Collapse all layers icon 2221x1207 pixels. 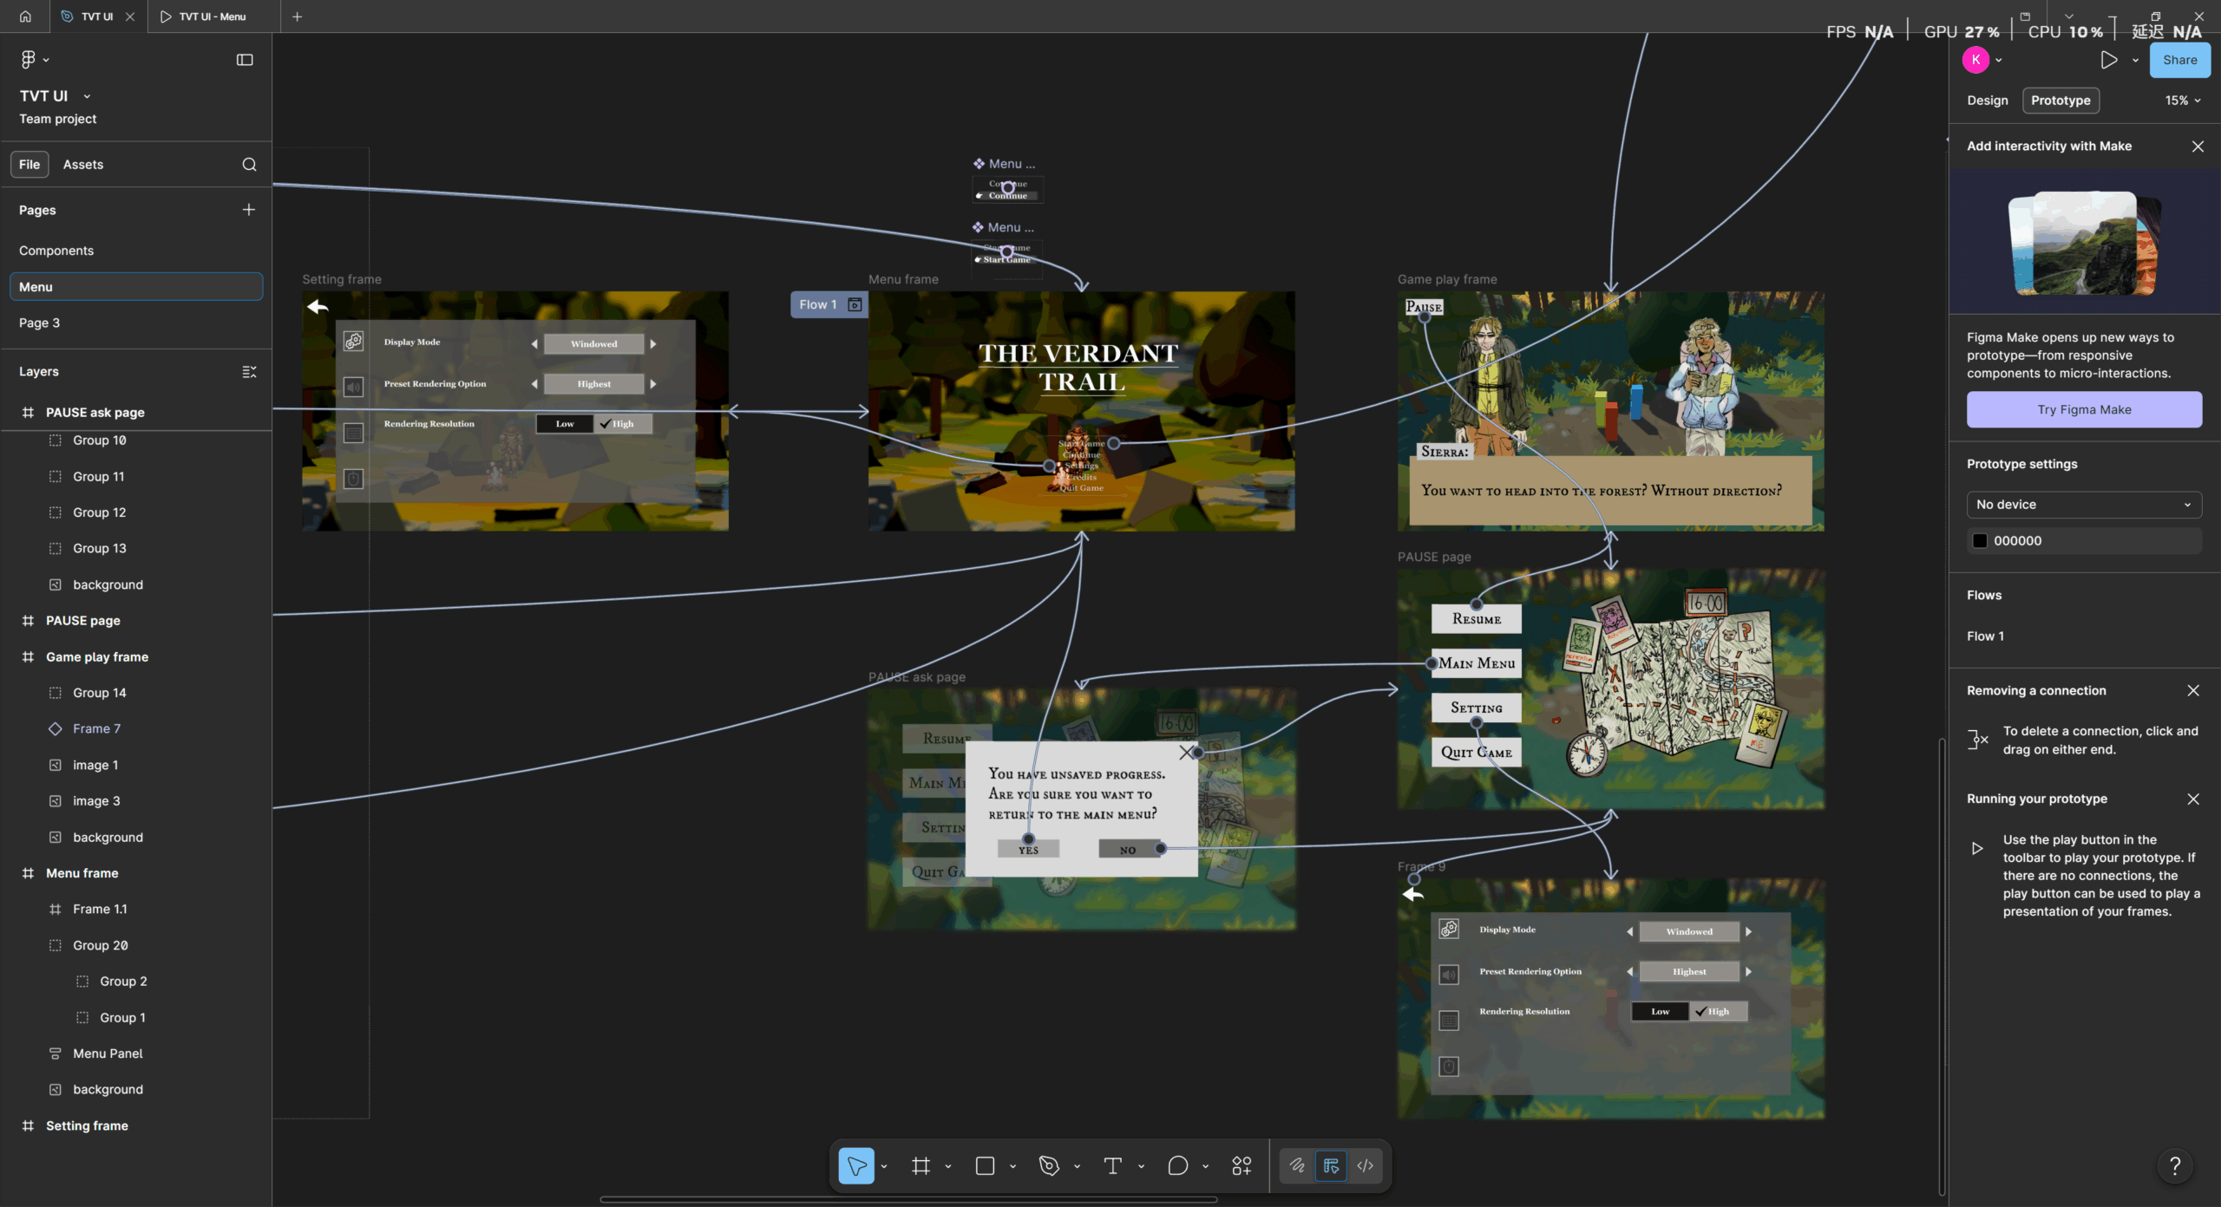click(x=249, y=371)
